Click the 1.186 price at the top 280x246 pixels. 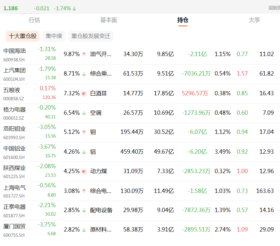[x=11, y=8]
